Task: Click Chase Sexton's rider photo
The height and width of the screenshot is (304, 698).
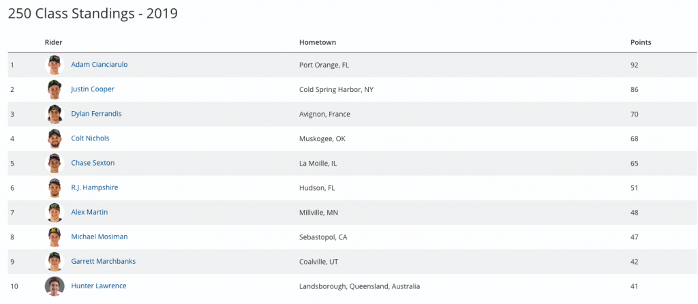Action: point(55,163)
